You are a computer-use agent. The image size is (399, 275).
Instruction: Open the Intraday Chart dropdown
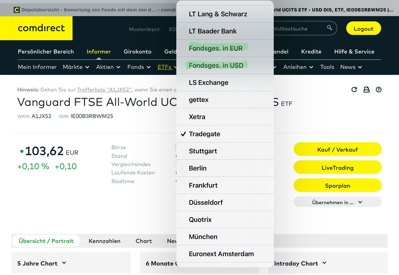(x=300, y=263)
